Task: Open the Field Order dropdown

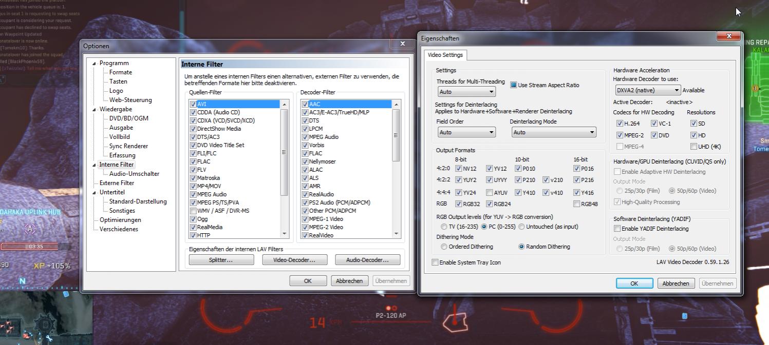Action: pos(466,132)
